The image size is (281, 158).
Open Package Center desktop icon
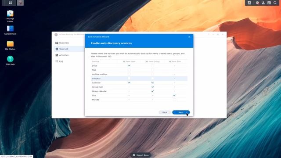pyautogui.click(x=10, y=16)
